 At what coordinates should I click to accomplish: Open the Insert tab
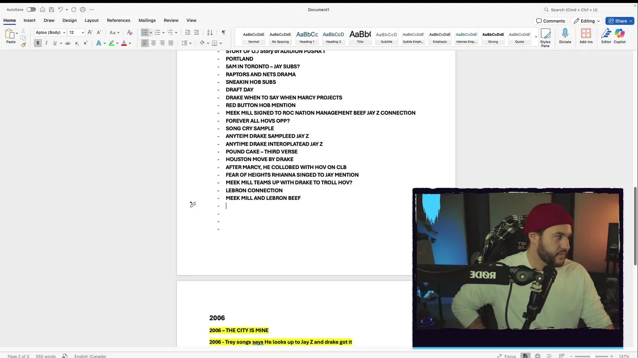click(29, 20)
